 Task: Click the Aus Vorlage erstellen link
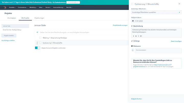[x=8, y=40]
